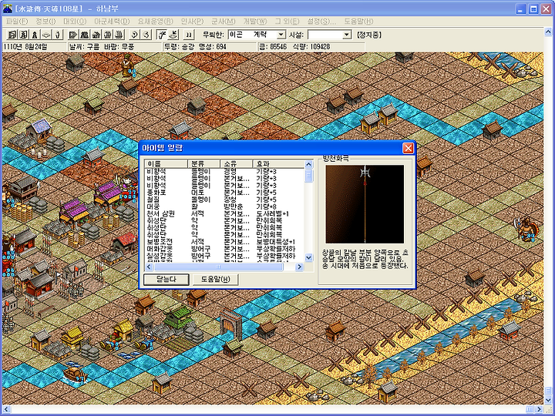Click item list vertical scrollbar down arrow

click(x=308, y=258)
